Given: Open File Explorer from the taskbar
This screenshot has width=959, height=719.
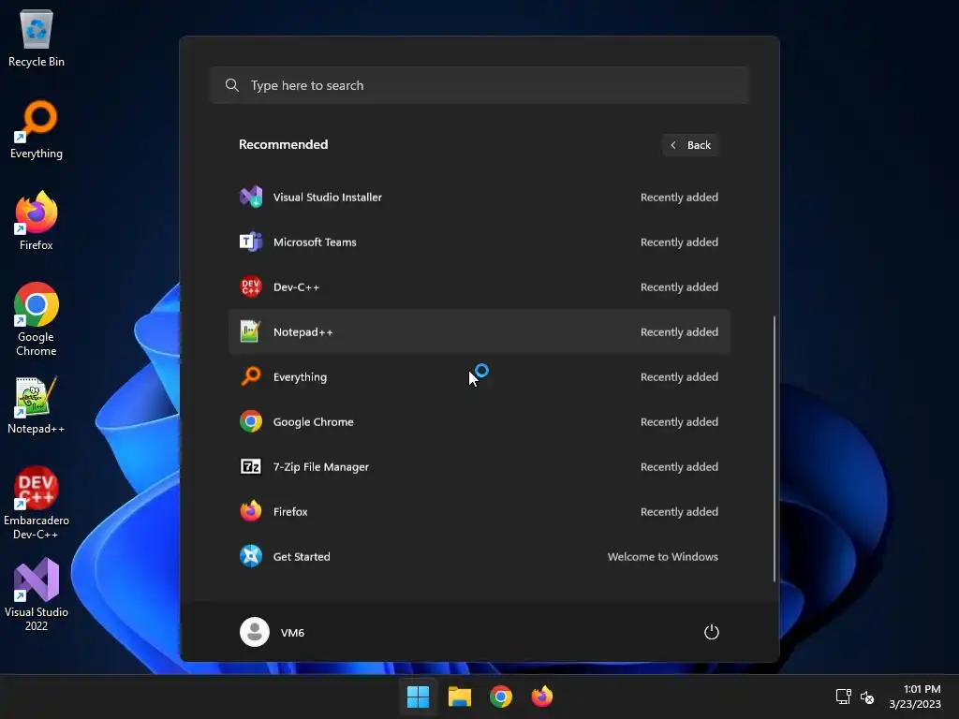Looking at the screenshot, I should tap(459, 697).
